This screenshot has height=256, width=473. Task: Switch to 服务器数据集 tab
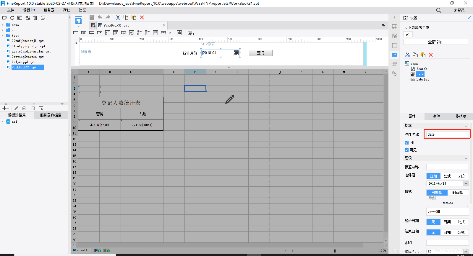(51, 115)
